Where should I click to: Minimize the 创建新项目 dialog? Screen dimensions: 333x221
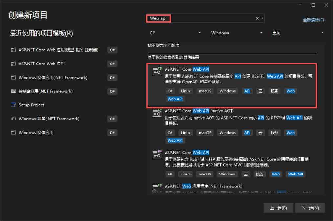tap(300, 5)
